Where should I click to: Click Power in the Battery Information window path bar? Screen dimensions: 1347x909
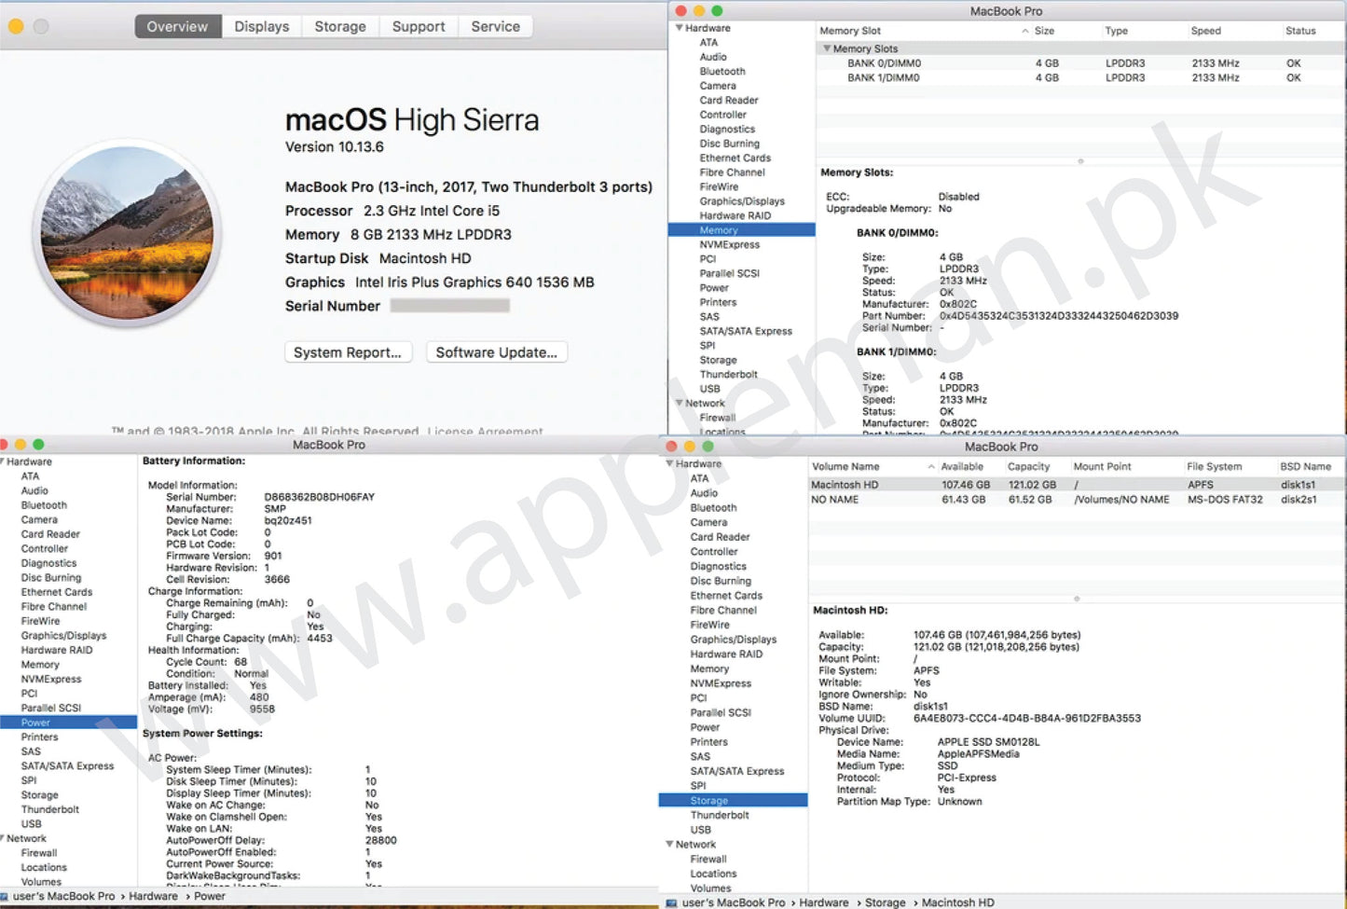click(x=209, y=896)
